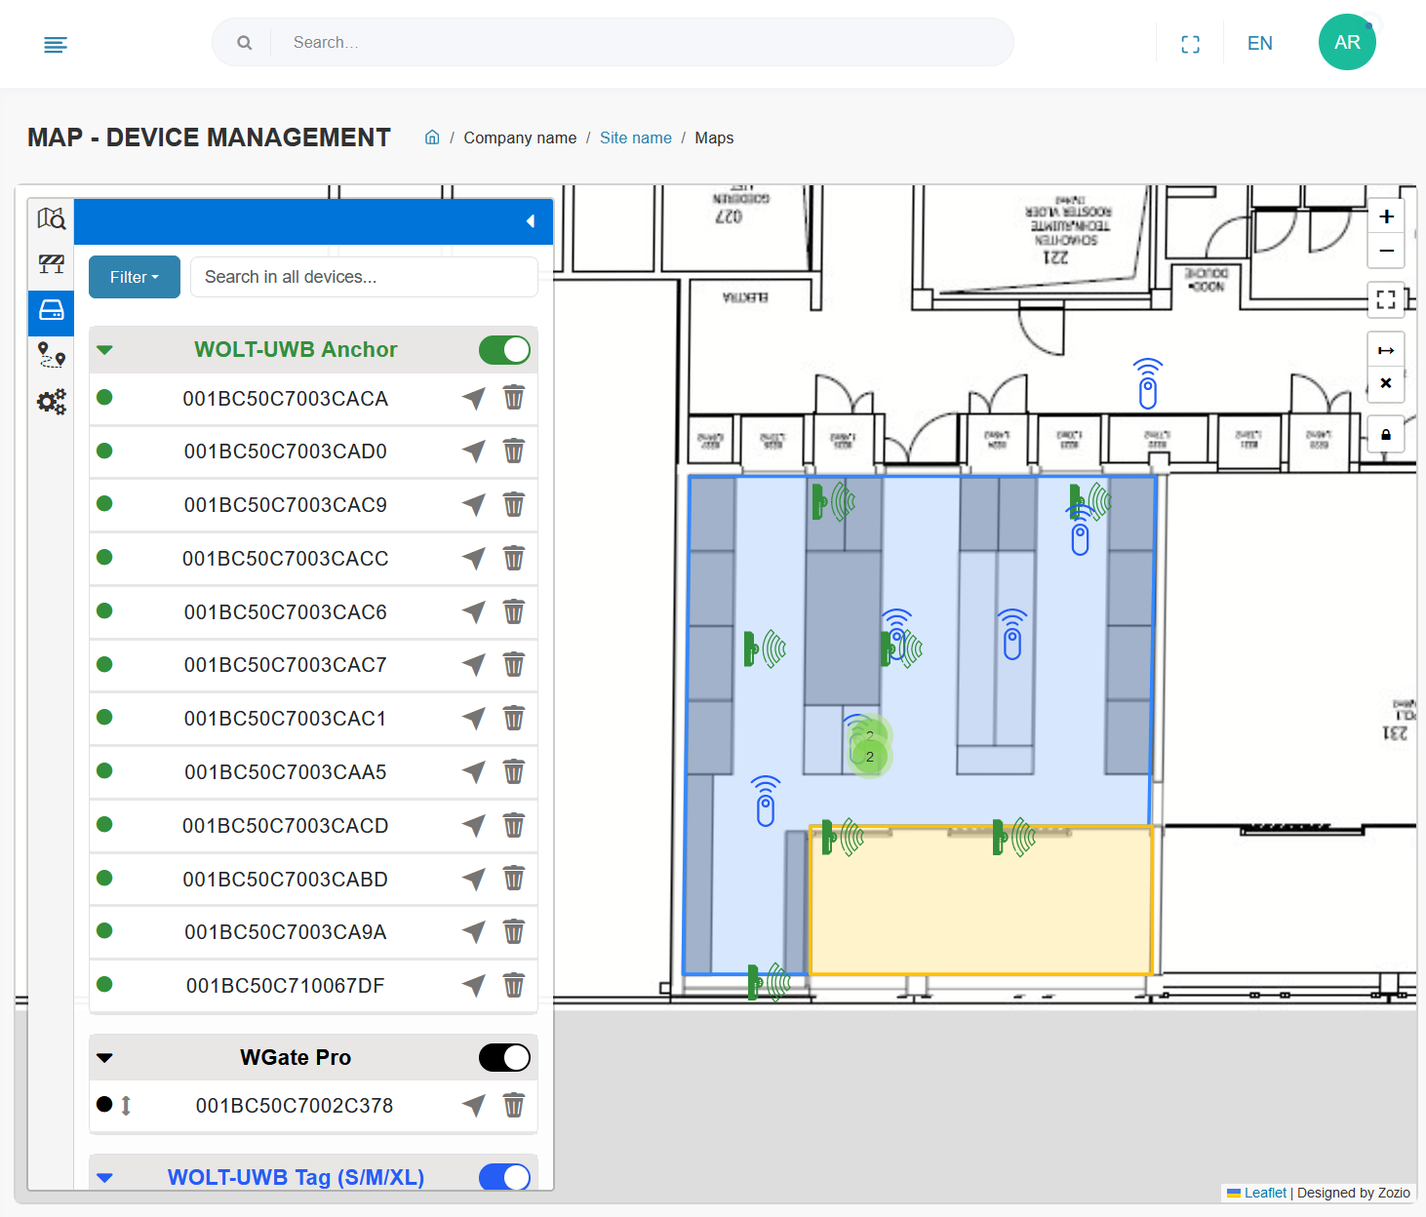Open the route waypoints sidebar tab
1426x1217 pixels.
52,355
